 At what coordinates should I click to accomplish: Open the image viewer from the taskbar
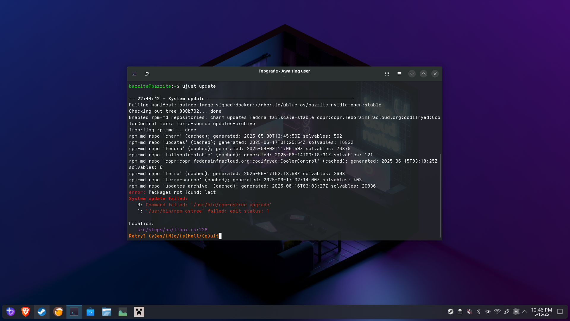pyautogui.click(x=123, y=311)
